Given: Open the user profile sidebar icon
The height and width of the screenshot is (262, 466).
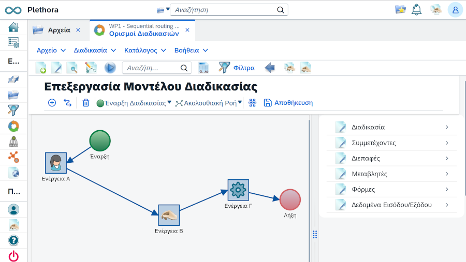Looking at the screenshot, I should point(13,209).
